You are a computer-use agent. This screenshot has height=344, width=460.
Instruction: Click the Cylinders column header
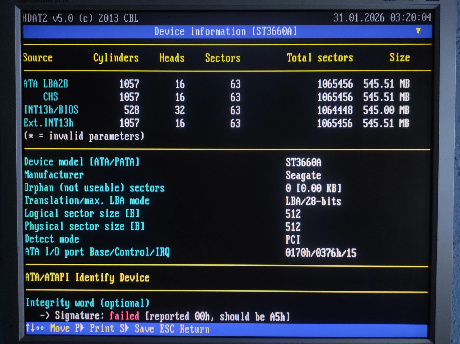click(116, 58)
